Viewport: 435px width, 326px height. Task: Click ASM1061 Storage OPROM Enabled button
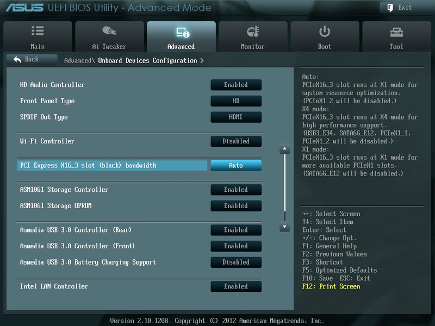click(236, 206)
